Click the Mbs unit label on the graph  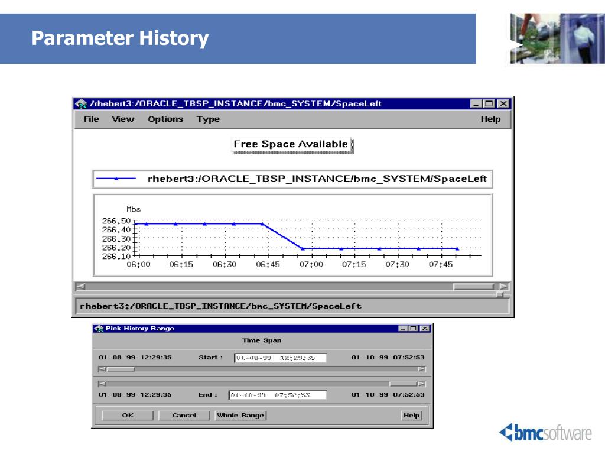coord(134,209)
